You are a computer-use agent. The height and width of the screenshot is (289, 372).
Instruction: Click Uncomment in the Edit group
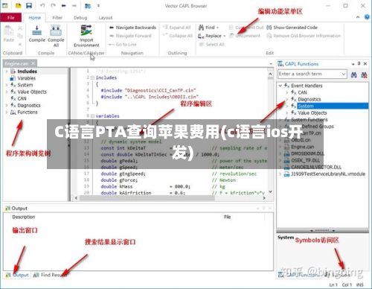245,36
